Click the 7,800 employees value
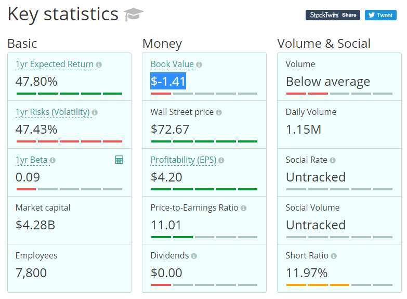This screenshot has height=299, width=407. (31, 273)
